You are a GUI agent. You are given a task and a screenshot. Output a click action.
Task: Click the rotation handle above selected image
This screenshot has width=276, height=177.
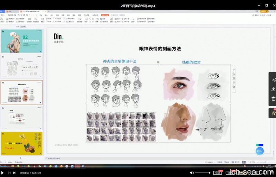[158, 62]
